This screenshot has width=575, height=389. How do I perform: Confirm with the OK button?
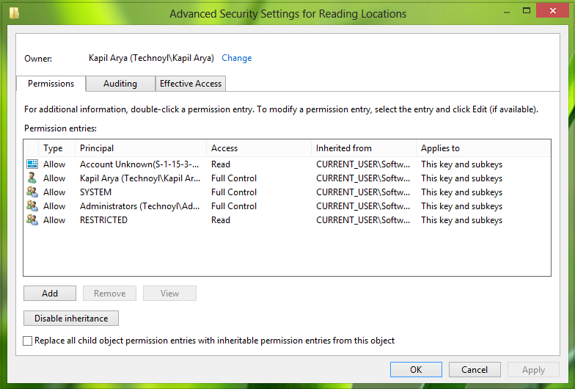click(416, 370)
